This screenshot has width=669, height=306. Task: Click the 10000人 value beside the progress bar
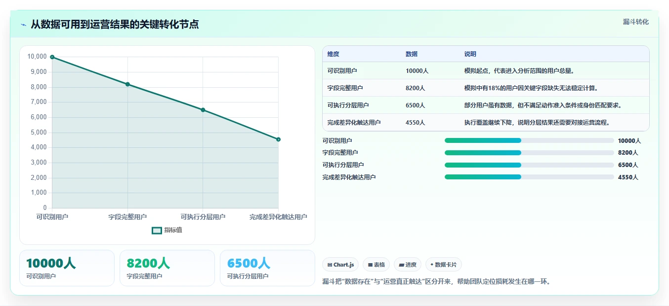629,141
